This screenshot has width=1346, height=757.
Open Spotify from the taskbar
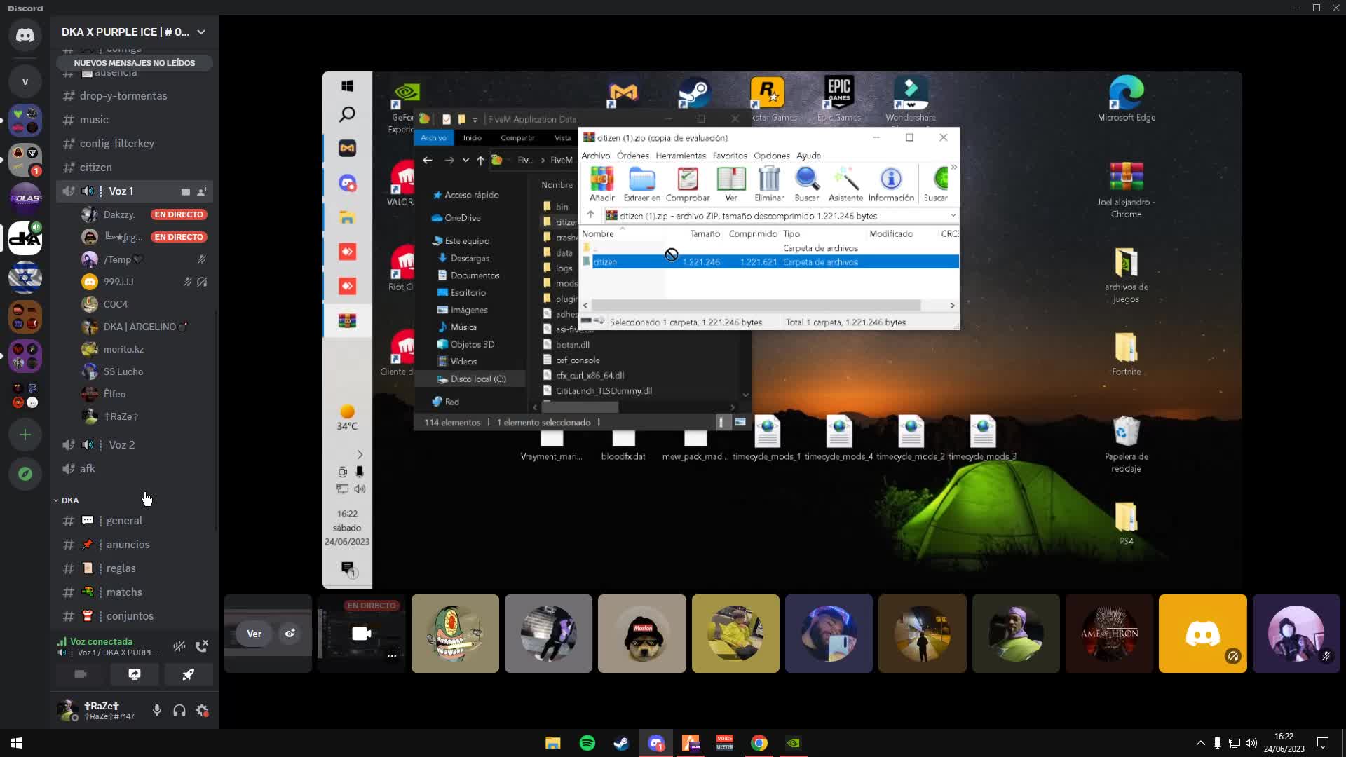click(587, 742)
